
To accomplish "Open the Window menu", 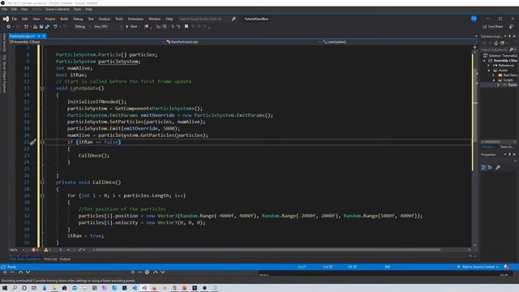I will (155, 19).
